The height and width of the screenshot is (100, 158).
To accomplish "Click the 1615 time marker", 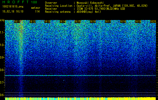I will (78, 21).
